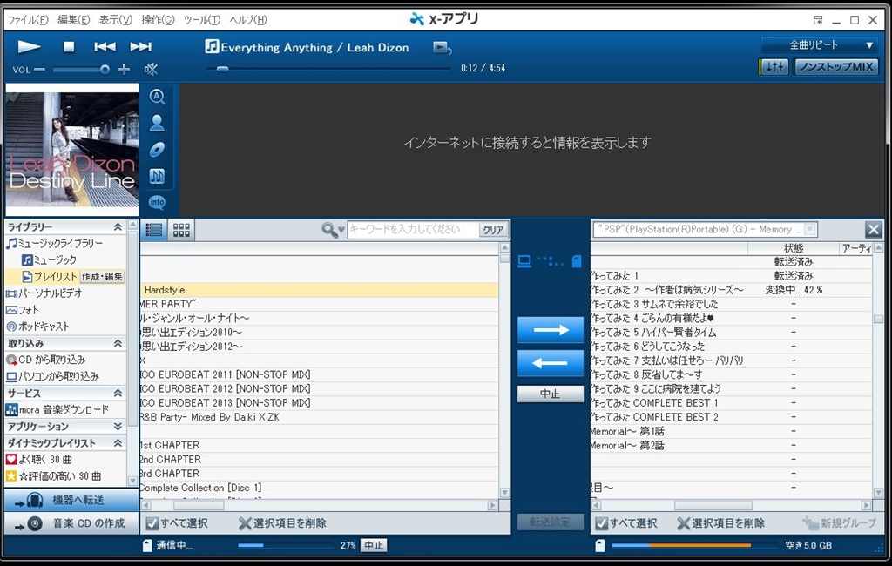Open ポッドキャスト in the sidebar

(x=37, y=327)
